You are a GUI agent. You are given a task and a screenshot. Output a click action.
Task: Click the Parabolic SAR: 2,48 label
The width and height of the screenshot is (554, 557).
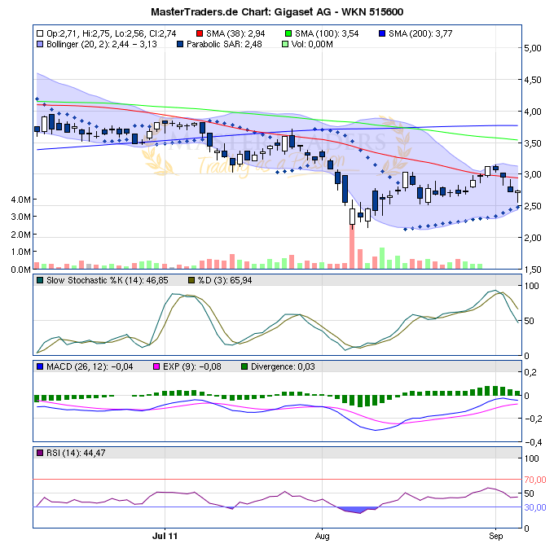coord(224,45)
